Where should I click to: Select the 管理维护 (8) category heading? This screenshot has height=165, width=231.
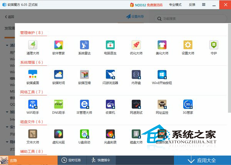click(32, 33)
